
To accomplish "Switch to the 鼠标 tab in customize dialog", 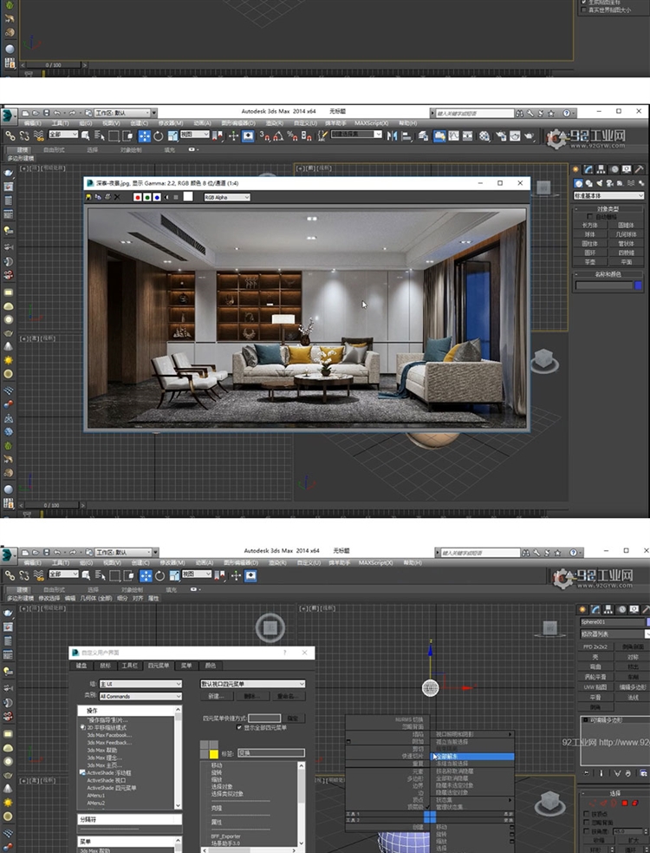I will [105, 666].
